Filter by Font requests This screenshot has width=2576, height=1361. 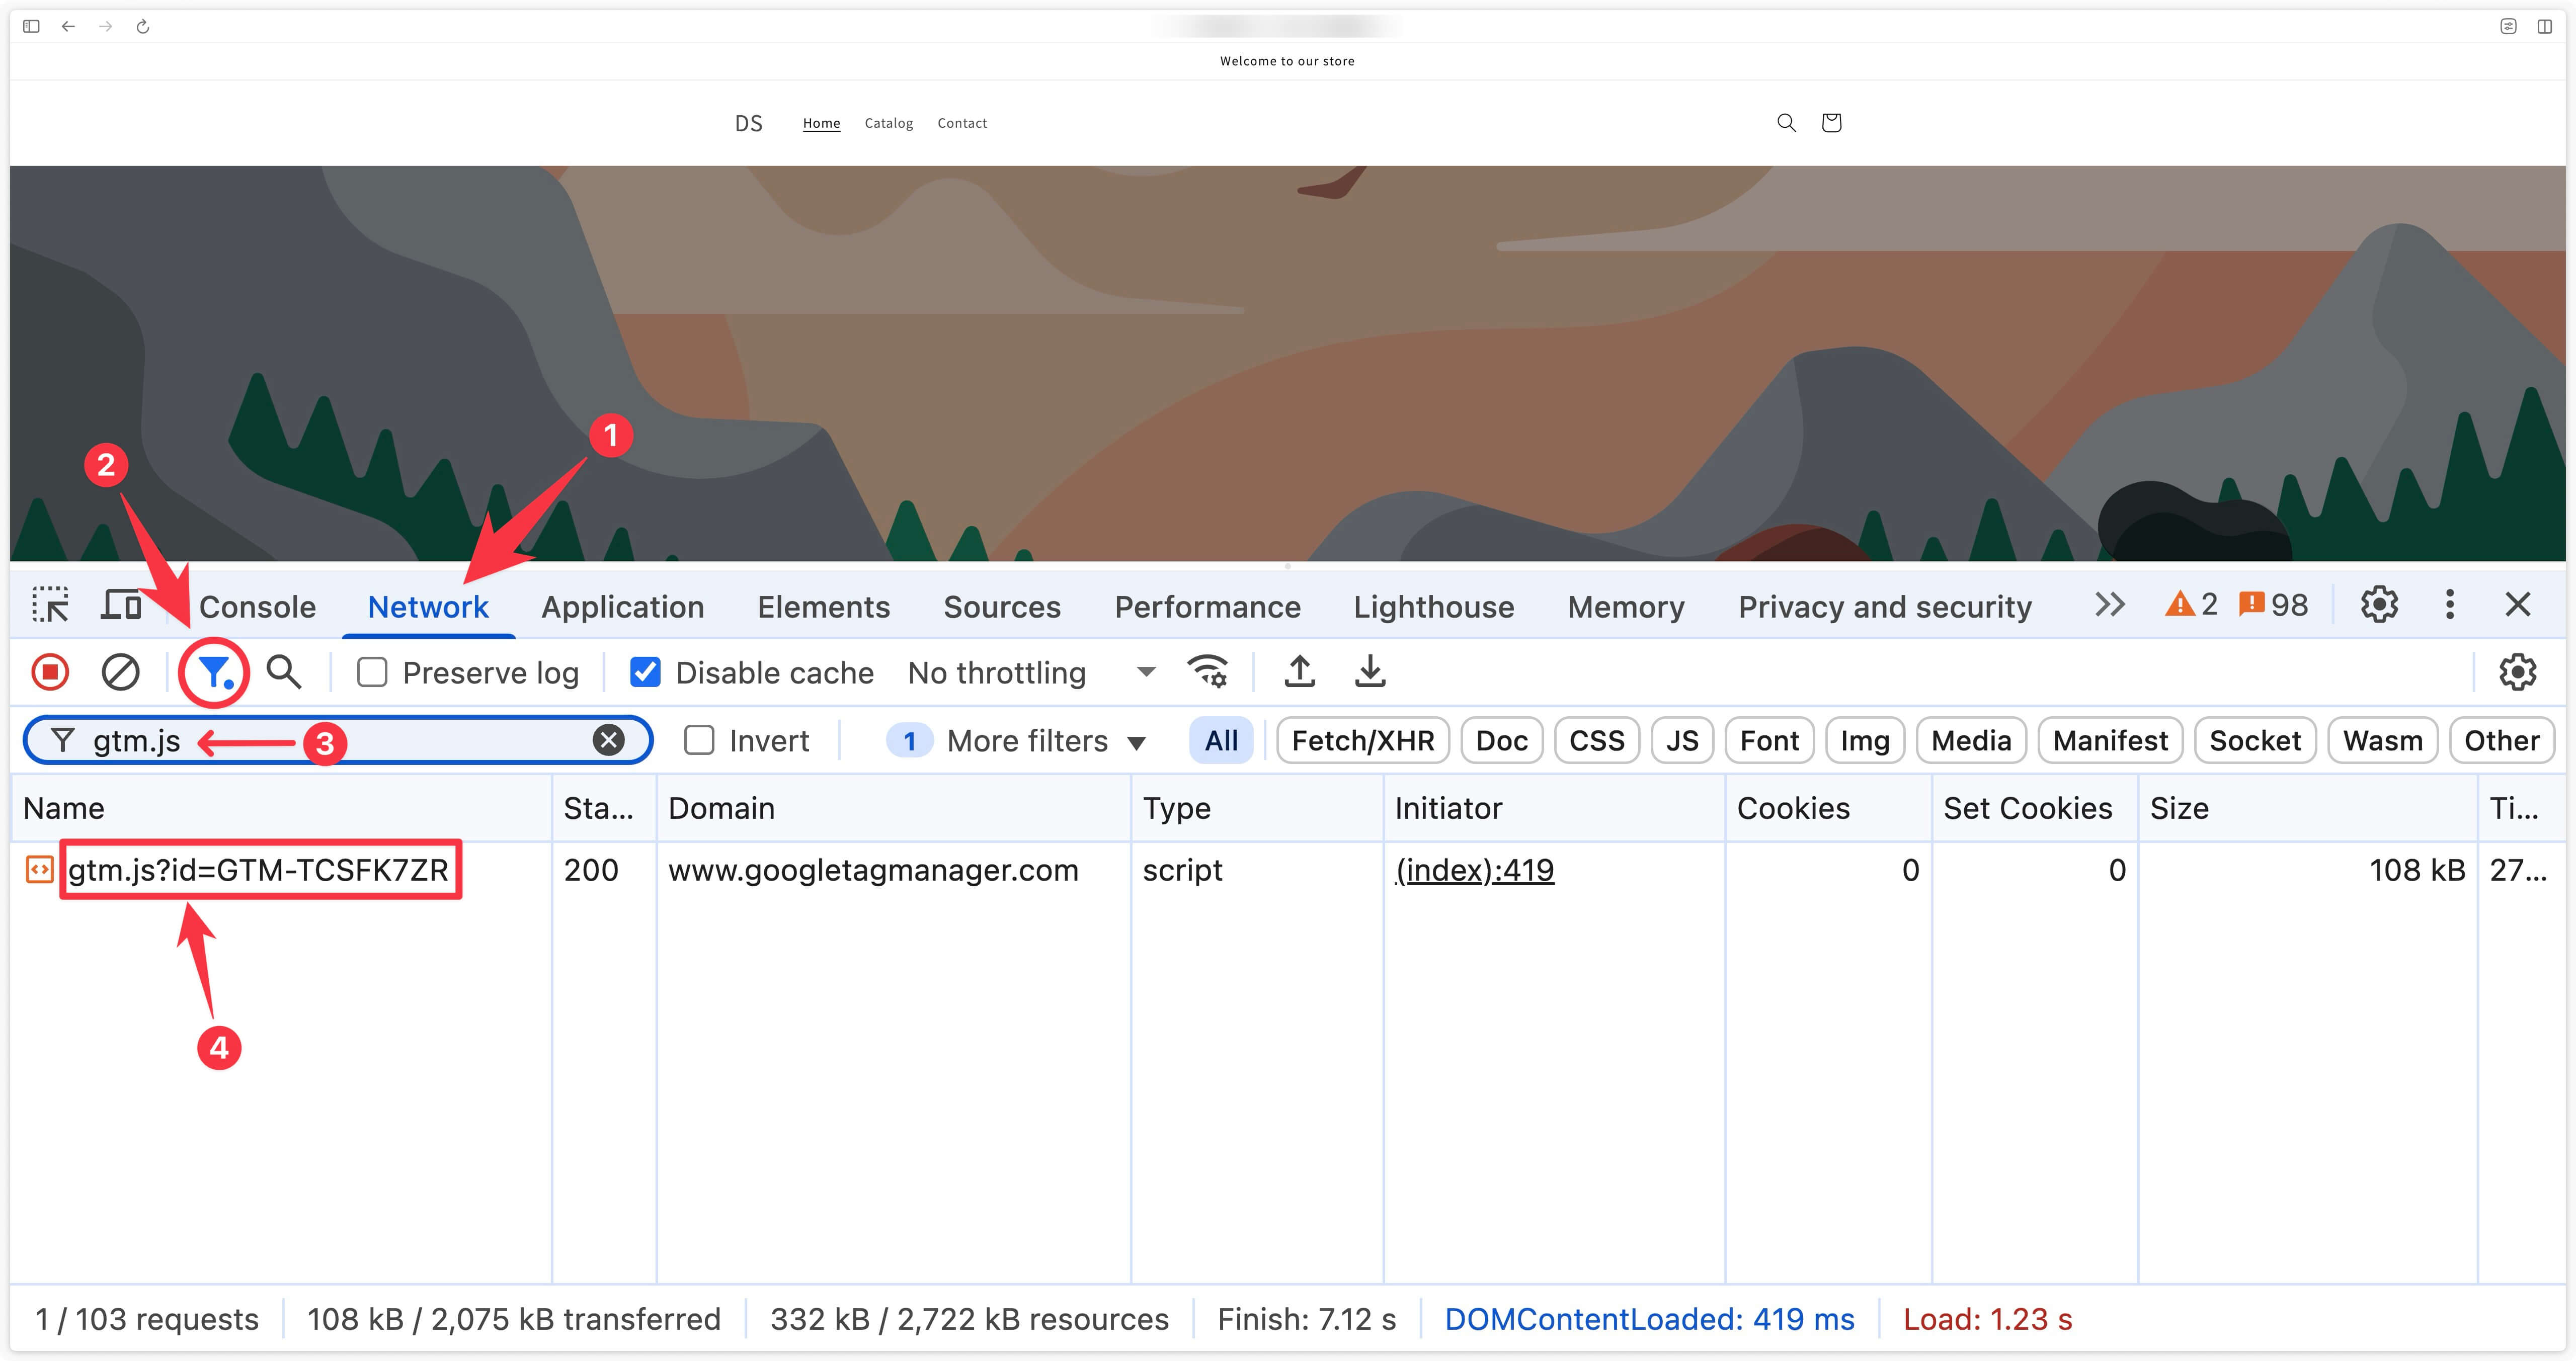1769,740
